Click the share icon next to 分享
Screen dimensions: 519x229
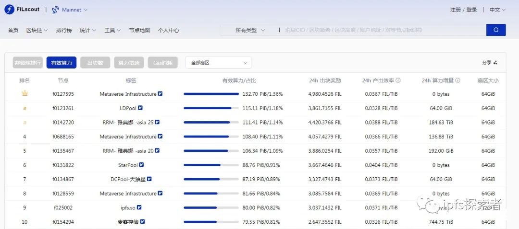495,63
